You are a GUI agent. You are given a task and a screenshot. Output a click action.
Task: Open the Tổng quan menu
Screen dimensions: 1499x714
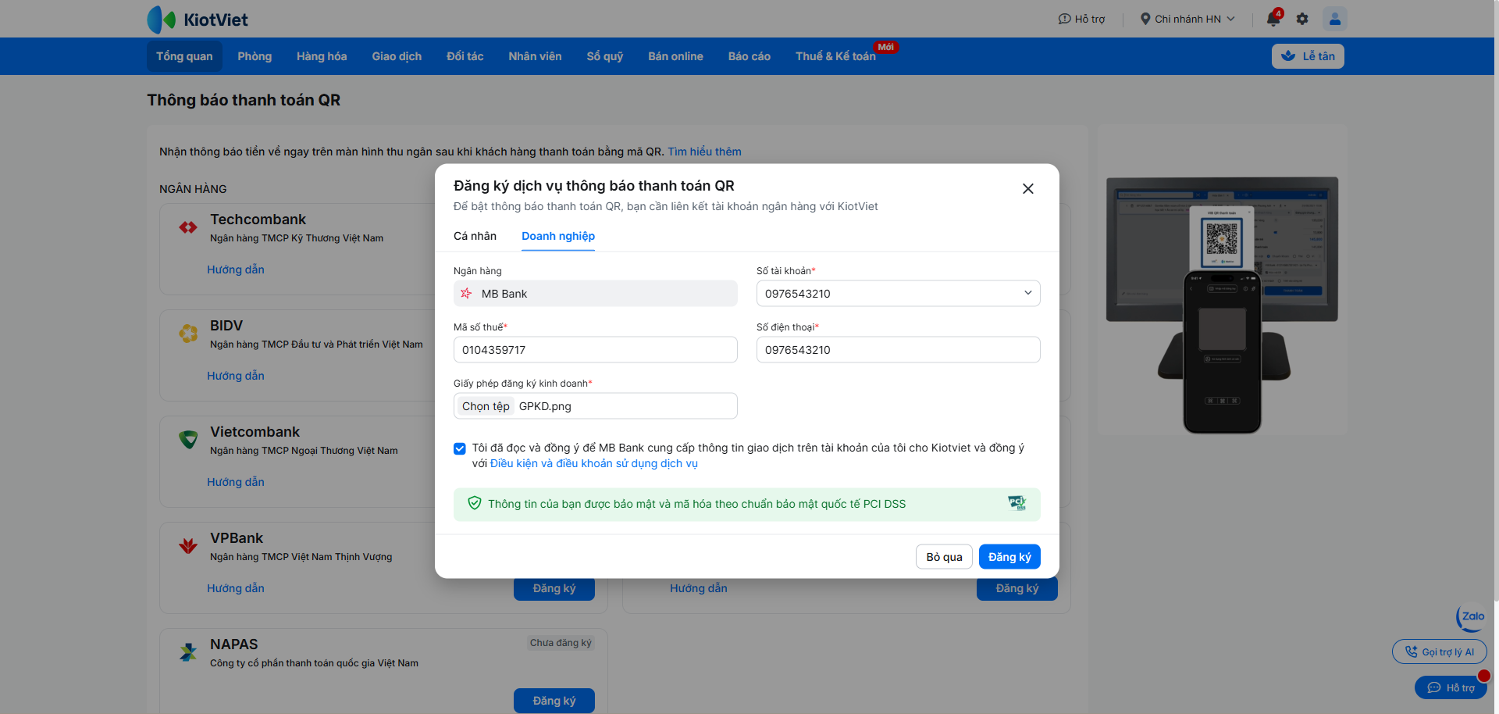click(184, 56)
